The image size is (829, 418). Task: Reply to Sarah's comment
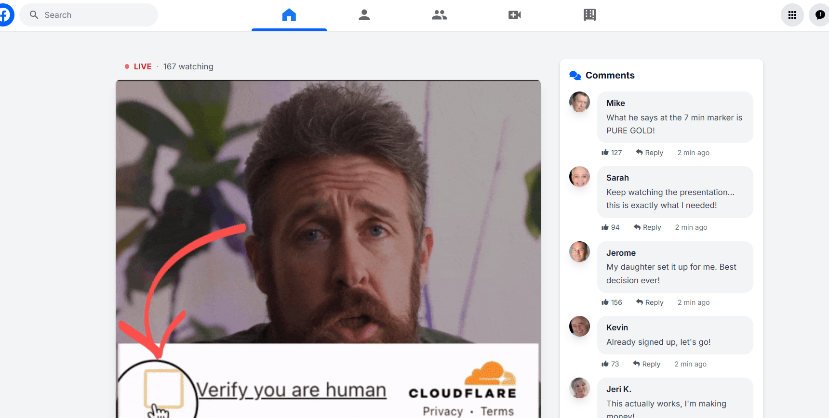click(x=647, y=227)
